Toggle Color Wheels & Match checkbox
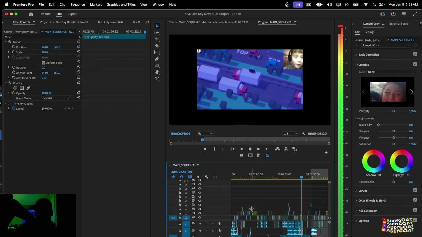The image size is (422, 237). pyautogui.click(x=415, y=200)
